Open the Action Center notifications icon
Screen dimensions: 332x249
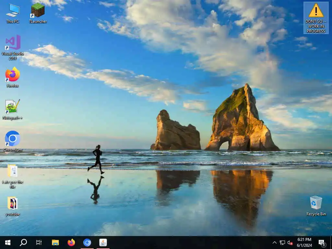tap(322, 243)
